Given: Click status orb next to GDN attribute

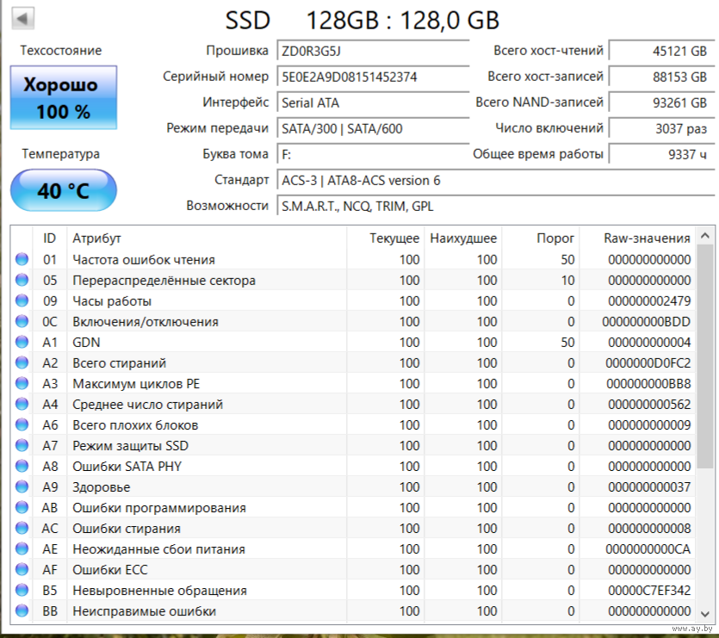Looking at the screenshot, I should coord(22,343).
